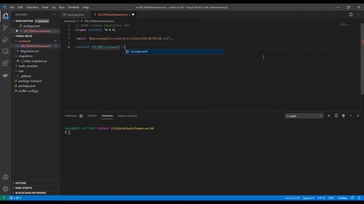Click the remote window indicator in status bar
Image resolution: width=364 pixels, height=204 pixels.
click(x=3, y=198)
